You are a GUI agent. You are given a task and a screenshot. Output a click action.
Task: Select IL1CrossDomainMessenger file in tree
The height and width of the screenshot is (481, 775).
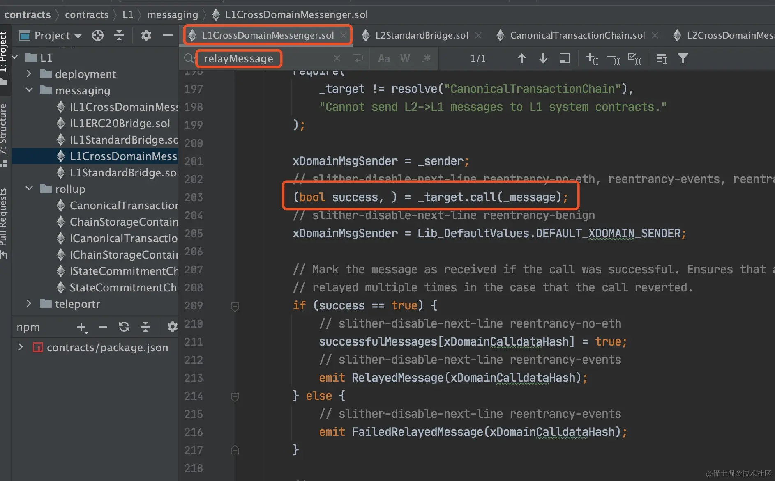(x=118, y=107)
